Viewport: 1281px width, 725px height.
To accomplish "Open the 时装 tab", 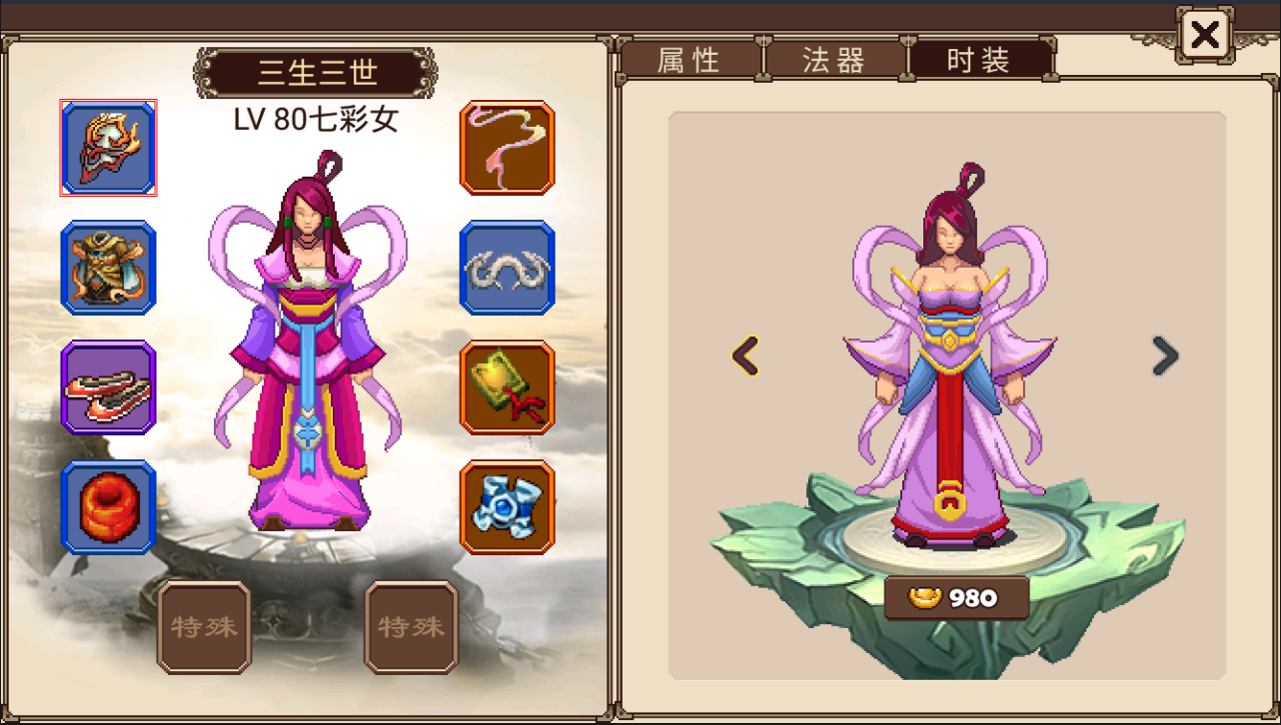I will pos(979,61).
